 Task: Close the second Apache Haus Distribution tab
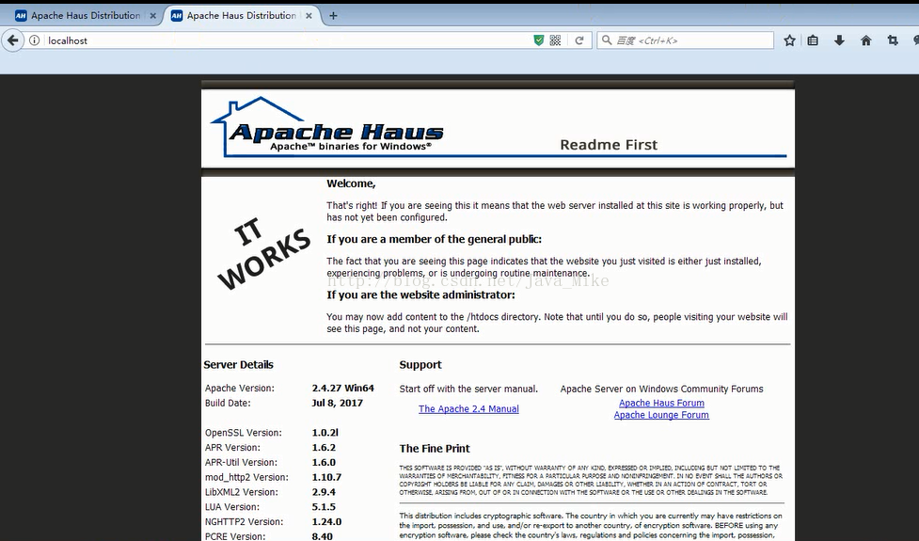[309, 16]
